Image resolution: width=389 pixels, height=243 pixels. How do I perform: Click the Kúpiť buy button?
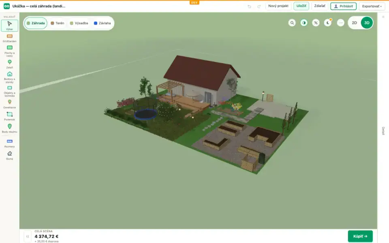pos(360,236)
